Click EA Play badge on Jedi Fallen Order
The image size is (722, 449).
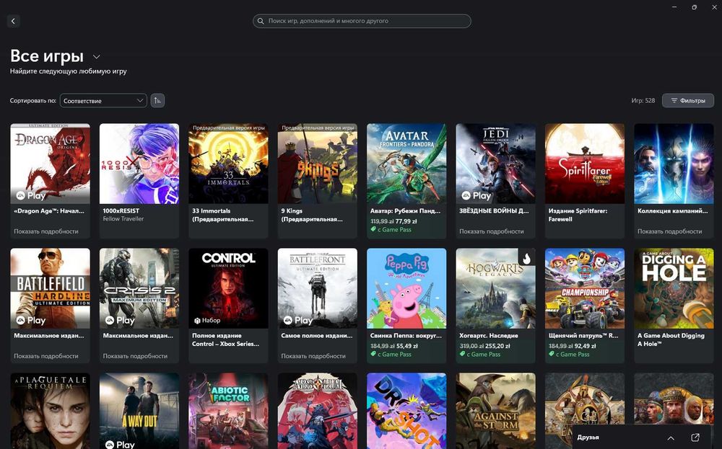click(x=476, y=196)
